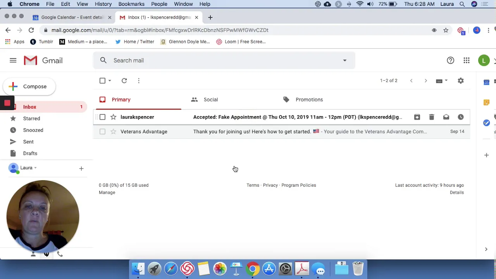Open account activity Details link
The width and height of the screenshot is (496, 279).
(457, 193)
